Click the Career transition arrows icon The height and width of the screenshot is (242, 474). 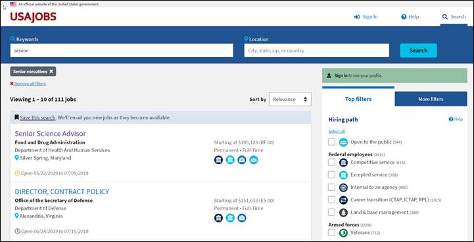(343, 200)
